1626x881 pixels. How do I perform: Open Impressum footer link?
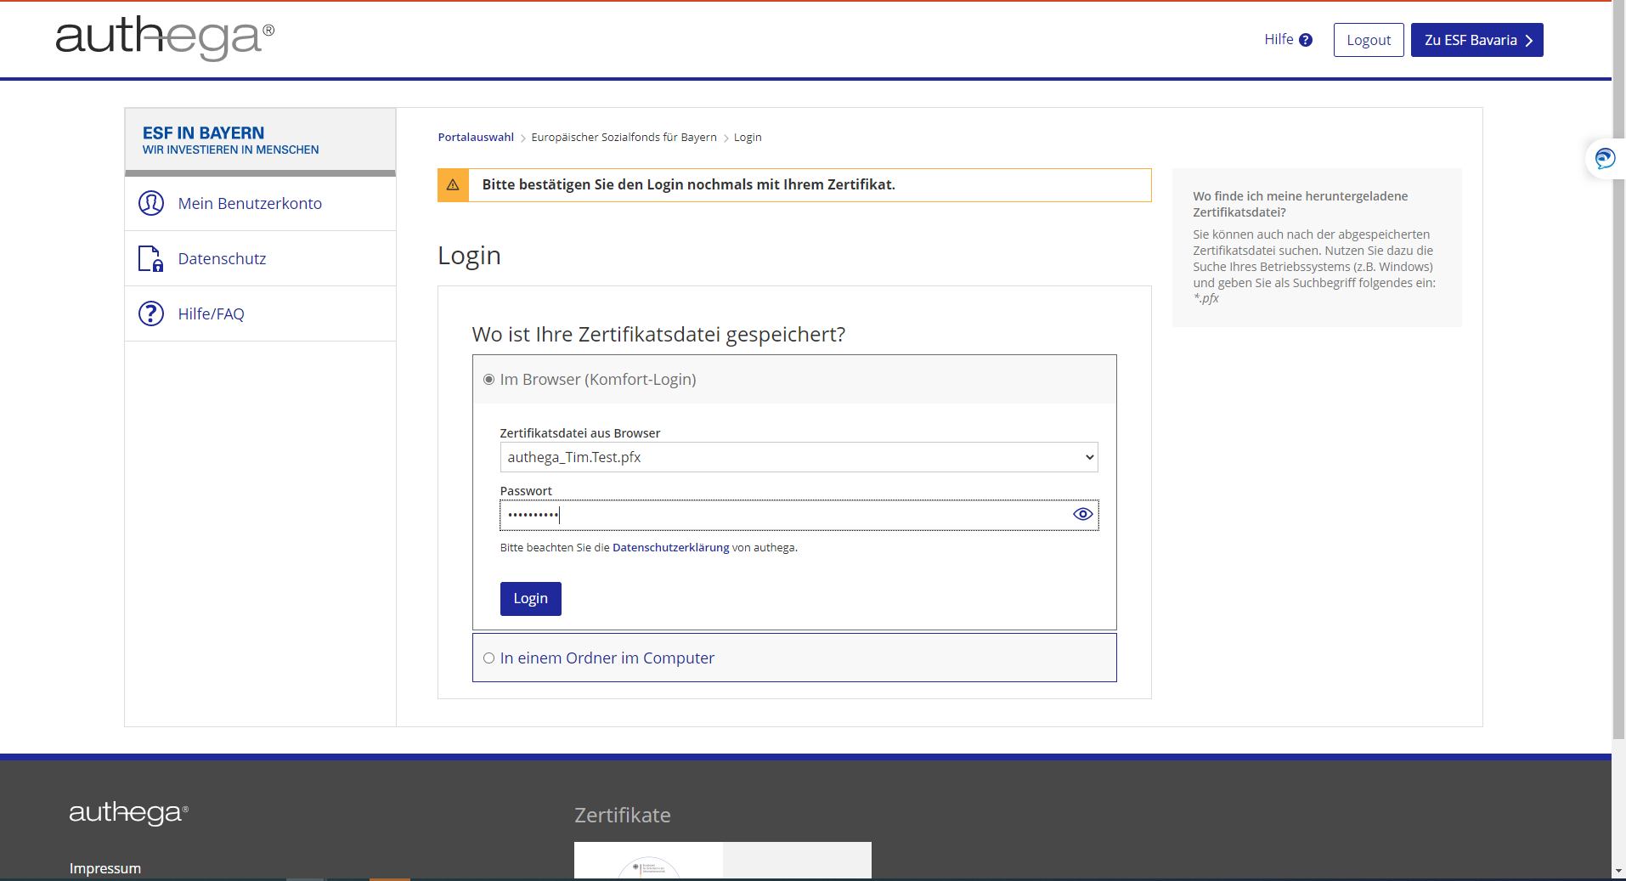(105, 868)
